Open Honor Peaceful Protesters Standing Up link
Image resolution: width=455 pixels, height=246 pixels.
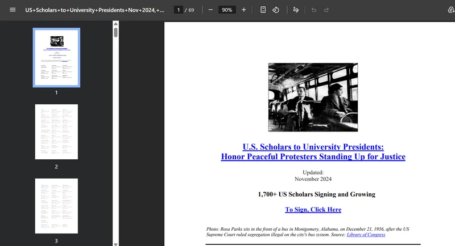click(x=313, y=156)
